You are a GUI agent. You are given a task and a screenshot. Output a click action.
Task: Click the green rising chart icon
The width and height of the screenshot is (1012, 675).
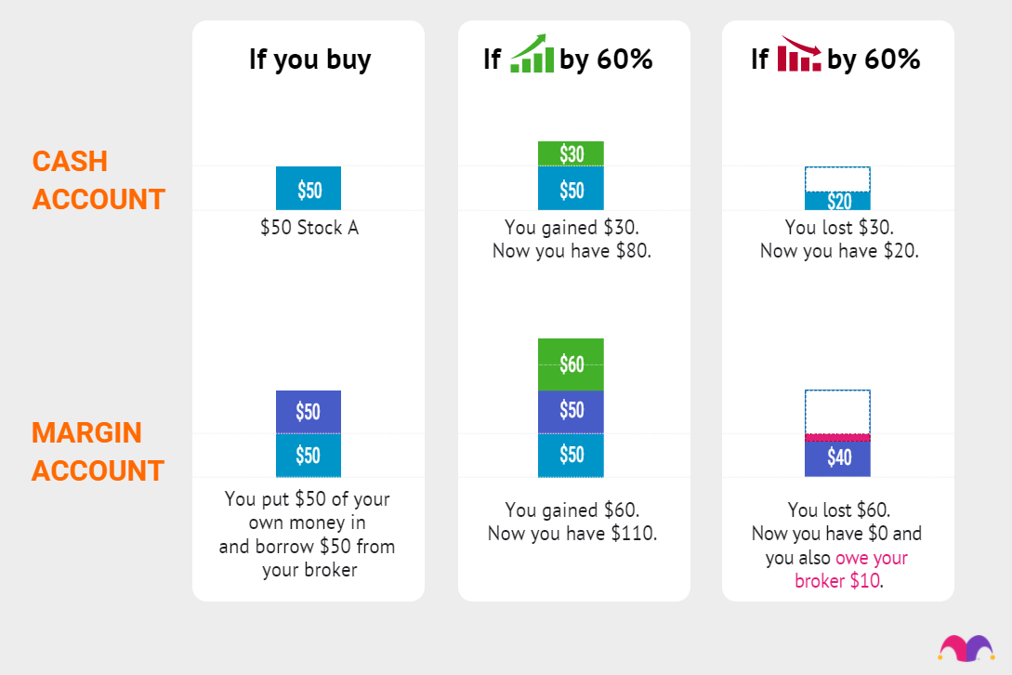[532, 54]
